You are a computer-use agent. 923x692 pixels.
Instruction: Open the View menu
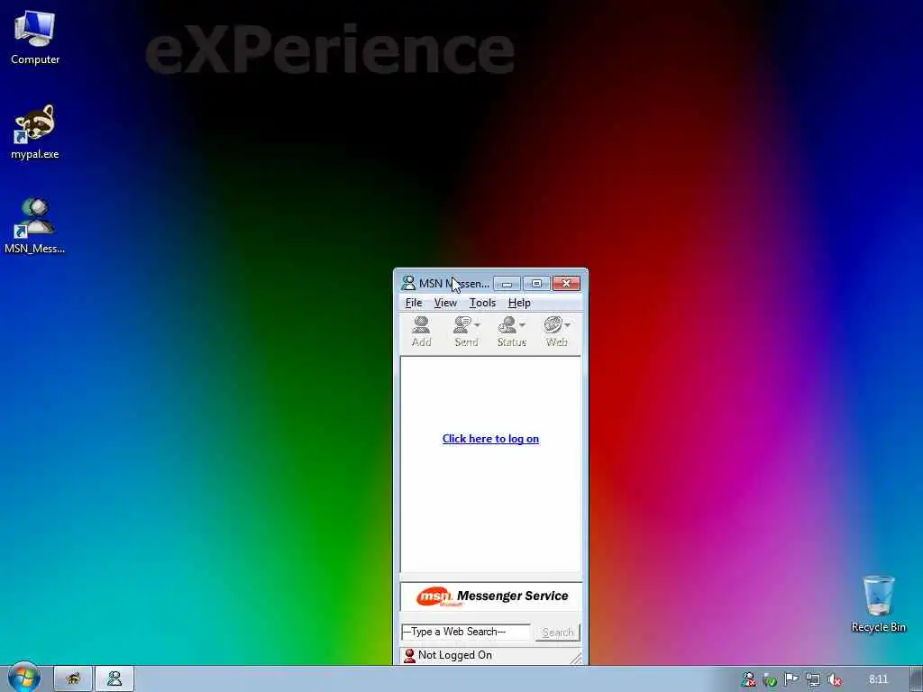coord(445,303)
